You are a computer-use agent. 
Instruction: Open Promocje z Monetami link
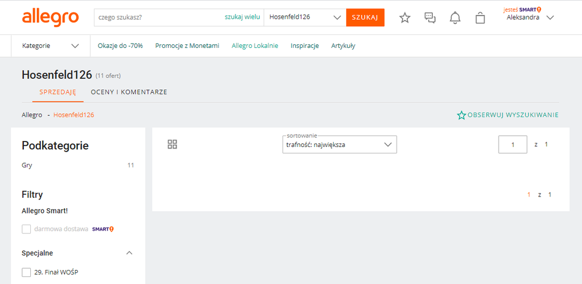[187, 46]
